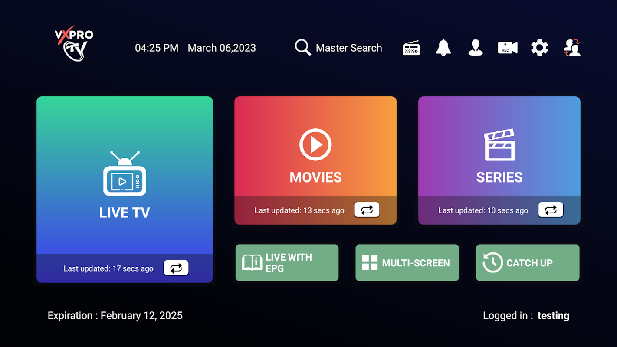Click the switch user icon

point(572,48)
